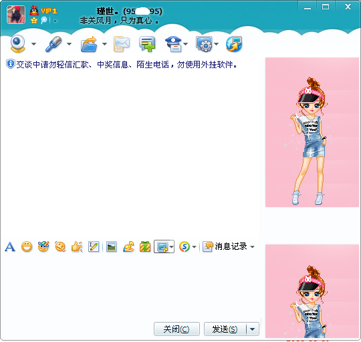Screen dimensions: 361x342
Task: Open the font settings 'A' icon
Action: (10, 246)
